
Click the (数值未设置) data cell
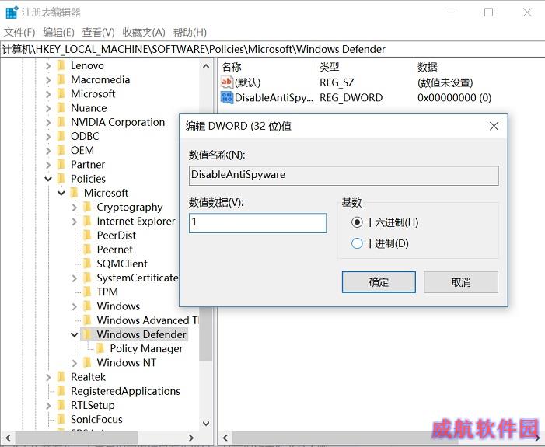(445, 82)
